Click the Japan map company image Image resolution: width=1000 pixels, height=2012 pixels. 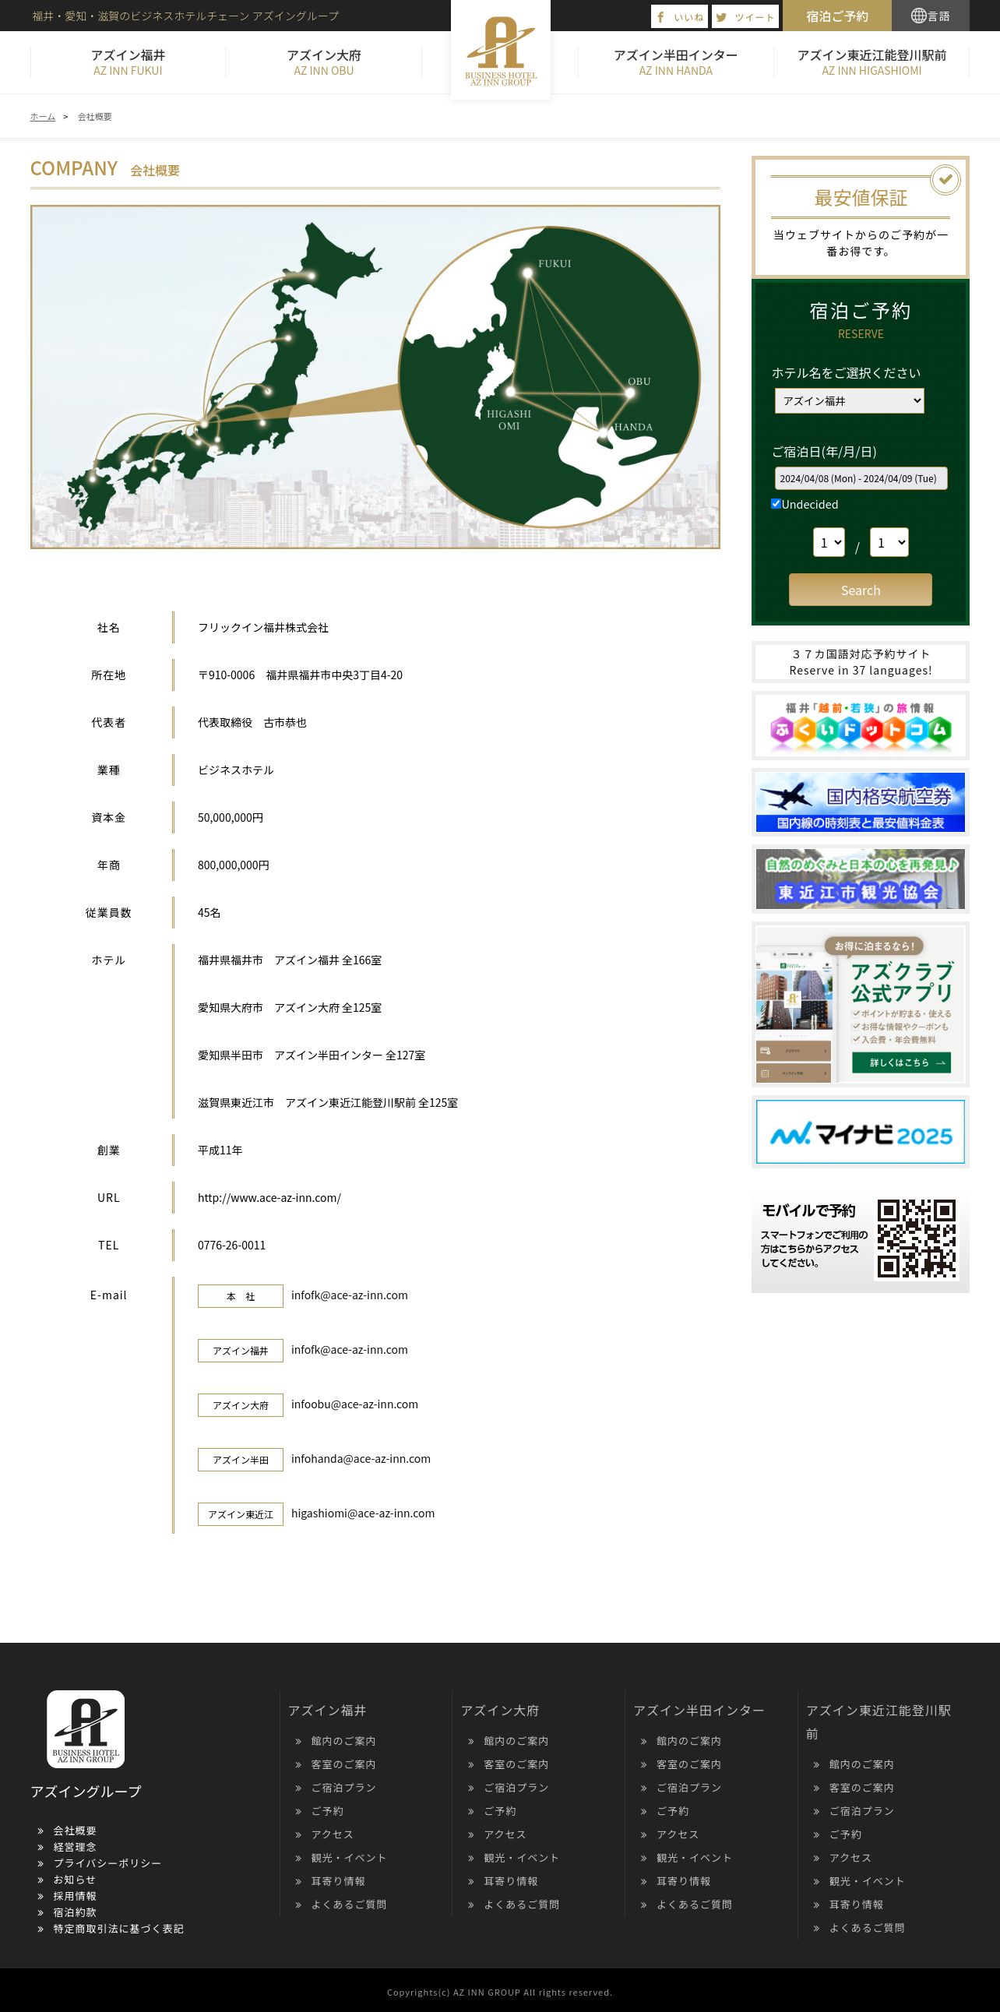(375, 376)
